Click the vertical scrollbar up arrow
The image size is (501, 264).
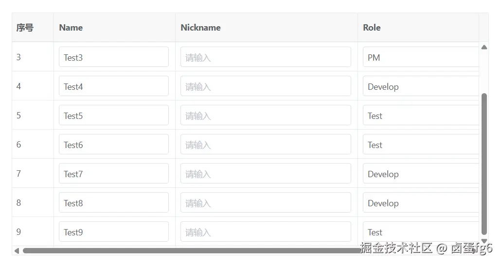(484, 47)
